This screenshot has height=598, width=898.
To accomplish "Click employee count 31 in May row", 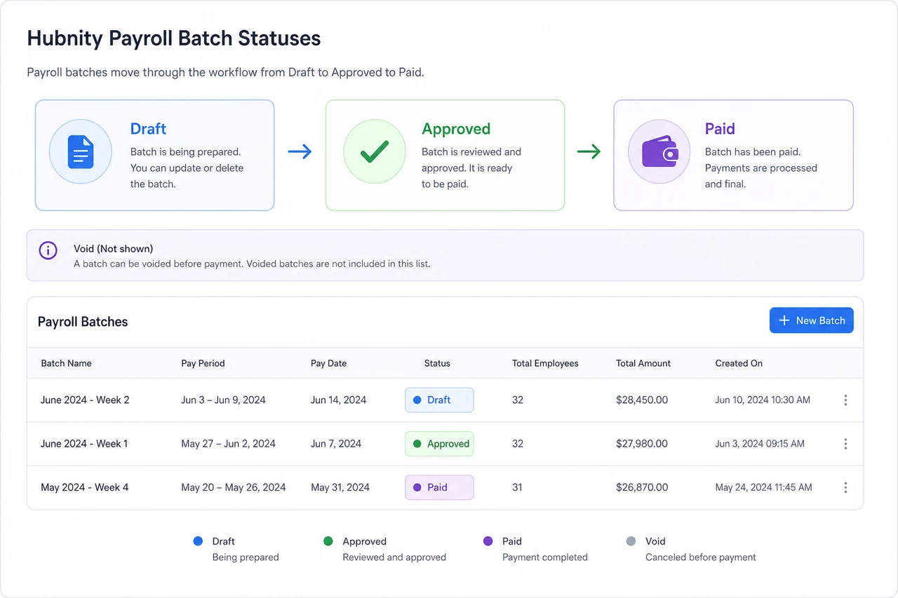I will pyautogui.click(x=517, y=487).
